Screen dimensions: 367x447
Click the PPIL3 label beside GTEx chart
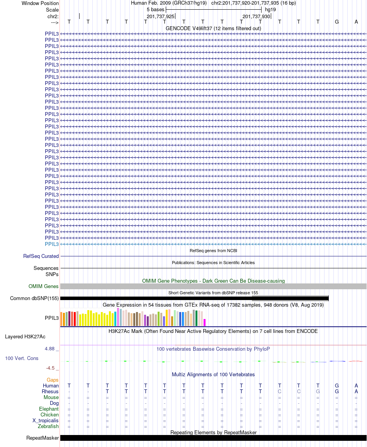[51, 318]
